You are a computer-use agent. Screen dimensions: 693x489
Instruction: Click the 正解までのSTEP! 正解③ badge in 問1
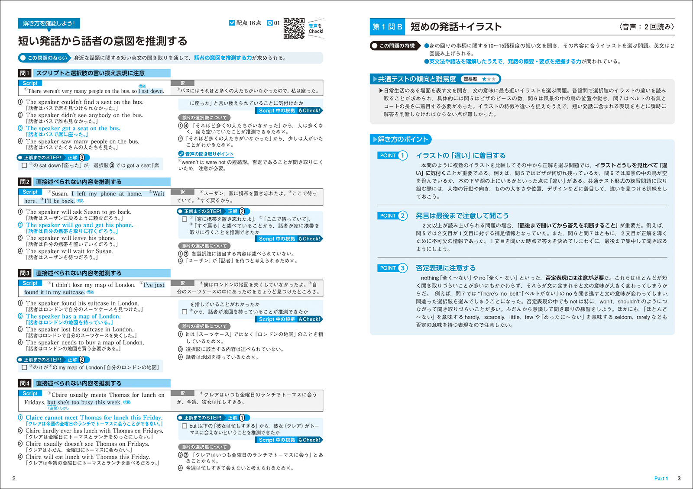53,158
